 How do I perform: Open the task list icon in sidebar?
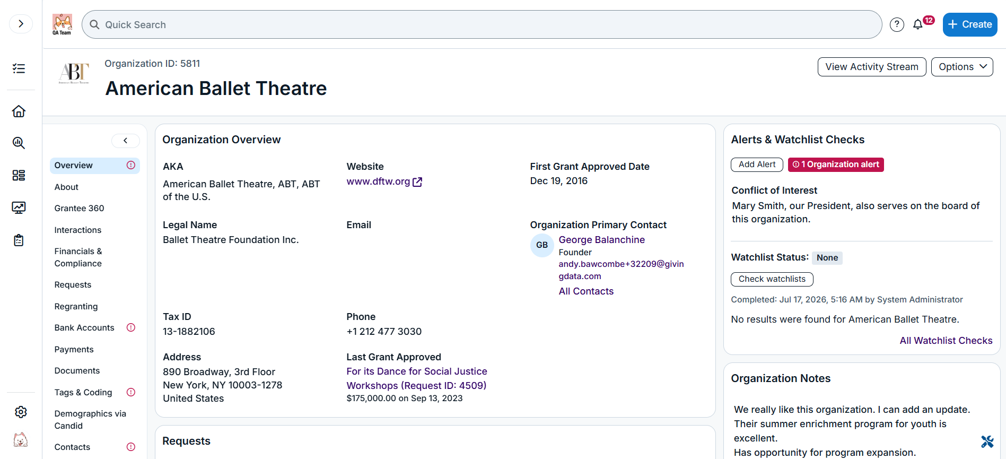19,68
